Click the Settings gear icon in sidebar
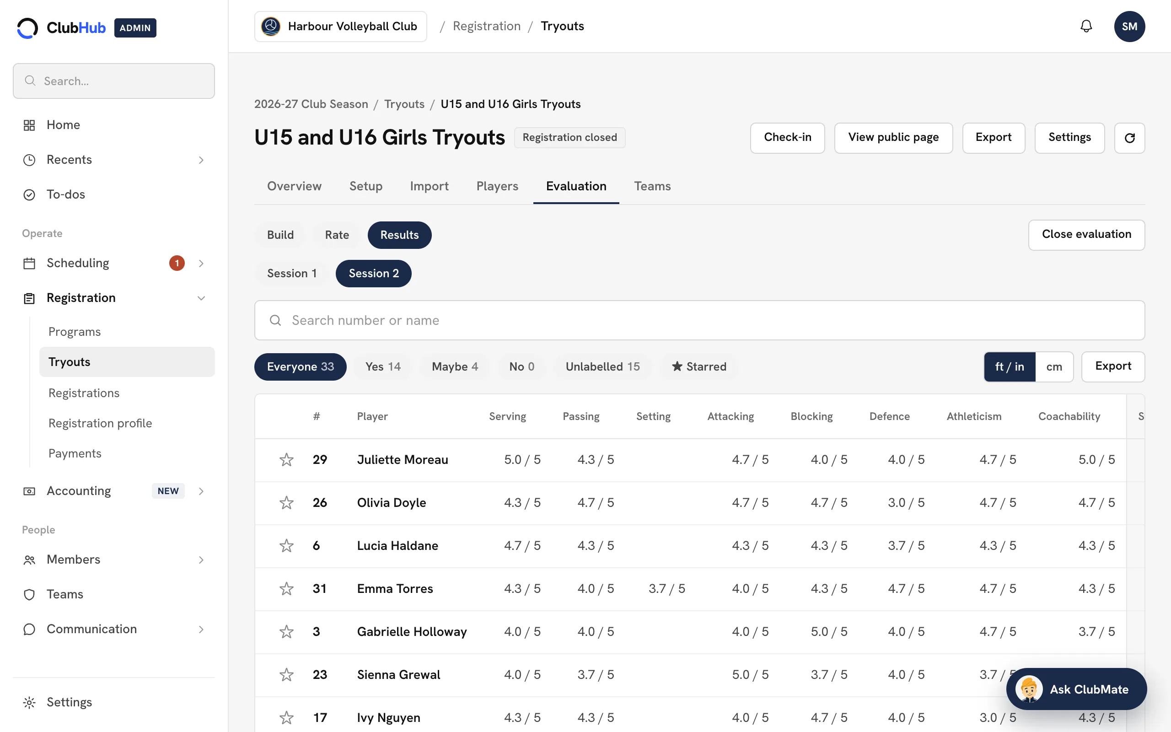This screenshot has width=1171, height=732. coord(29,702)
